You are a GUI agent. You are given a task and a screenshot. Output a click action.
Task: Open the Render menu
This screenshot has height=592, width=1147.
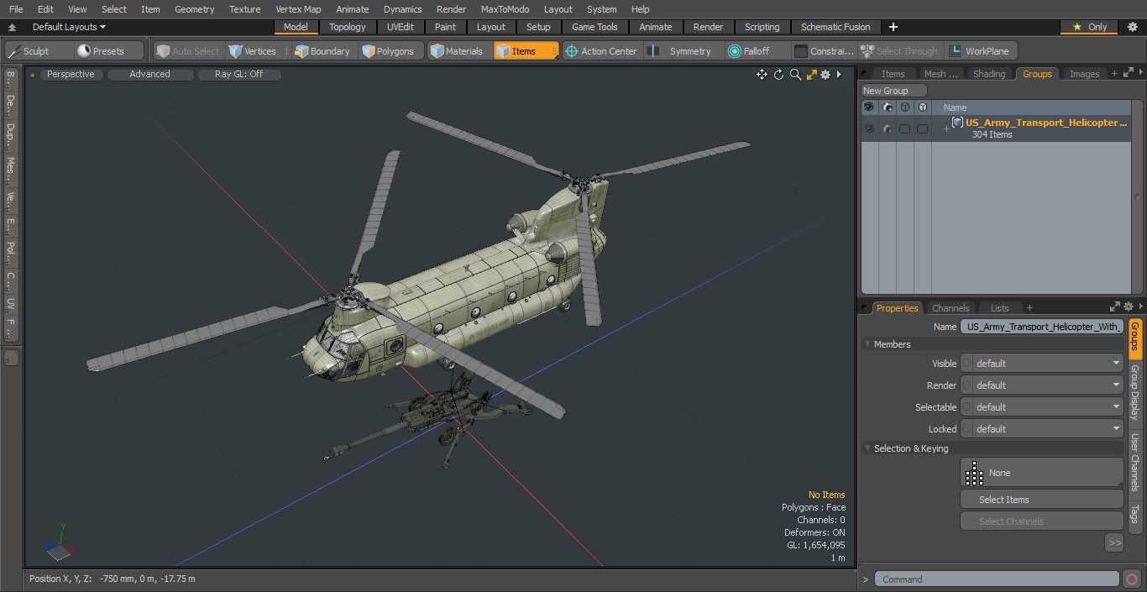[451, 9]
